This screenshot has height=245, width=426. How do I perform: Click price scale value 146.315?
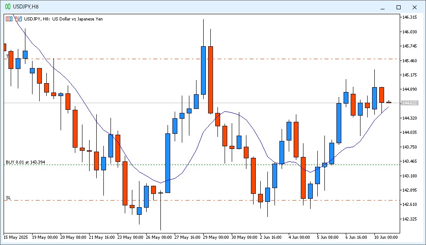click(x=410, y=17)
